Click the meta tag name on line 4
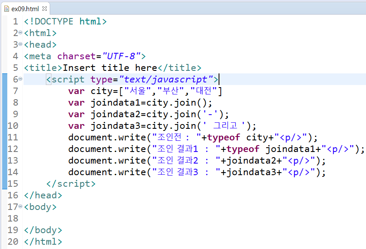366x249 pixels. [x=40, y=56]
